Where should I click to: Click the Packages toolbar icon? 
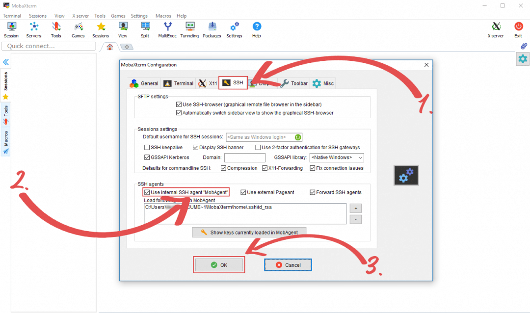[x=212, y=29]
